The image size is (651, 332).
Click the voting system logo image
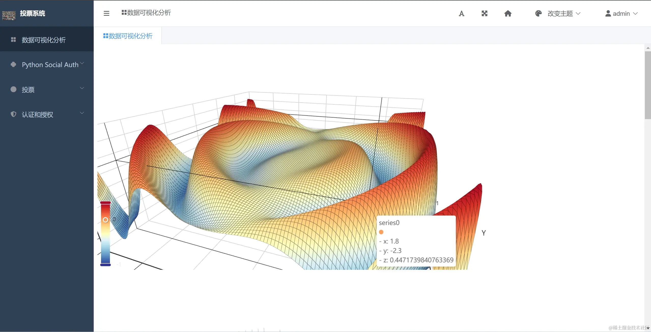click(9, 15)
